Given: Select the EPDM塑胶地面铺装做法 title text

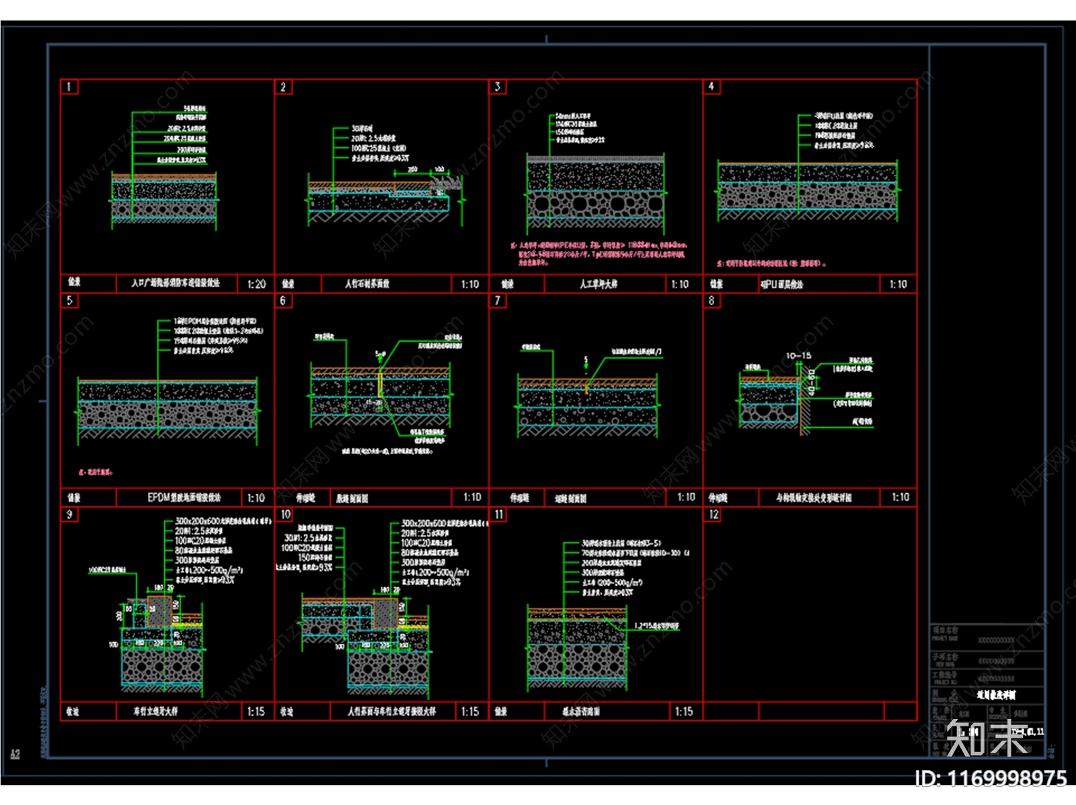Looking at the screenshot, I should coord(184,498).
